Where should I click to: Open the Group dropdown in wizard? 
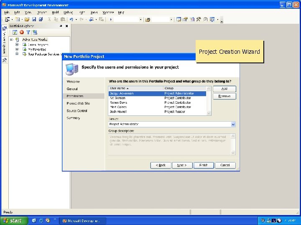(233, 124)
